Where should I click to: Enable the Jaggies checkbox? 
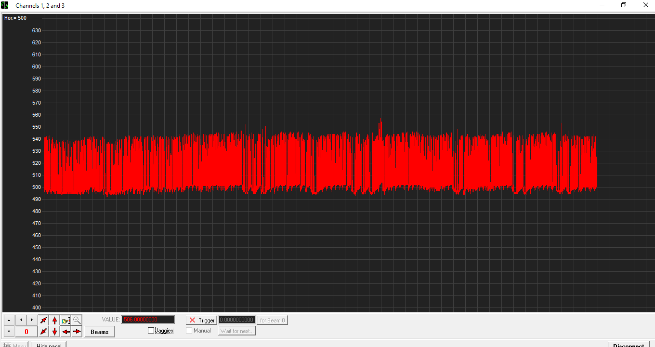click(151, 331)
